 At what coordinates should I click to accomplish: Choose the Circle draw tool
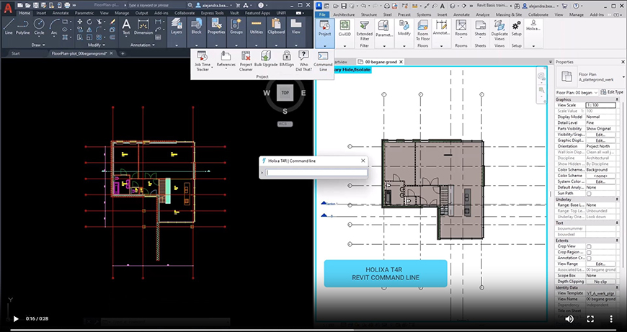coord(39,27)
